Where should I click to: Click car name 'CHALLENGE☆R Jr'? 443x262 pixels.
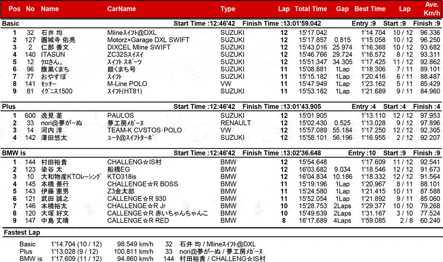(x=136, y=206)
